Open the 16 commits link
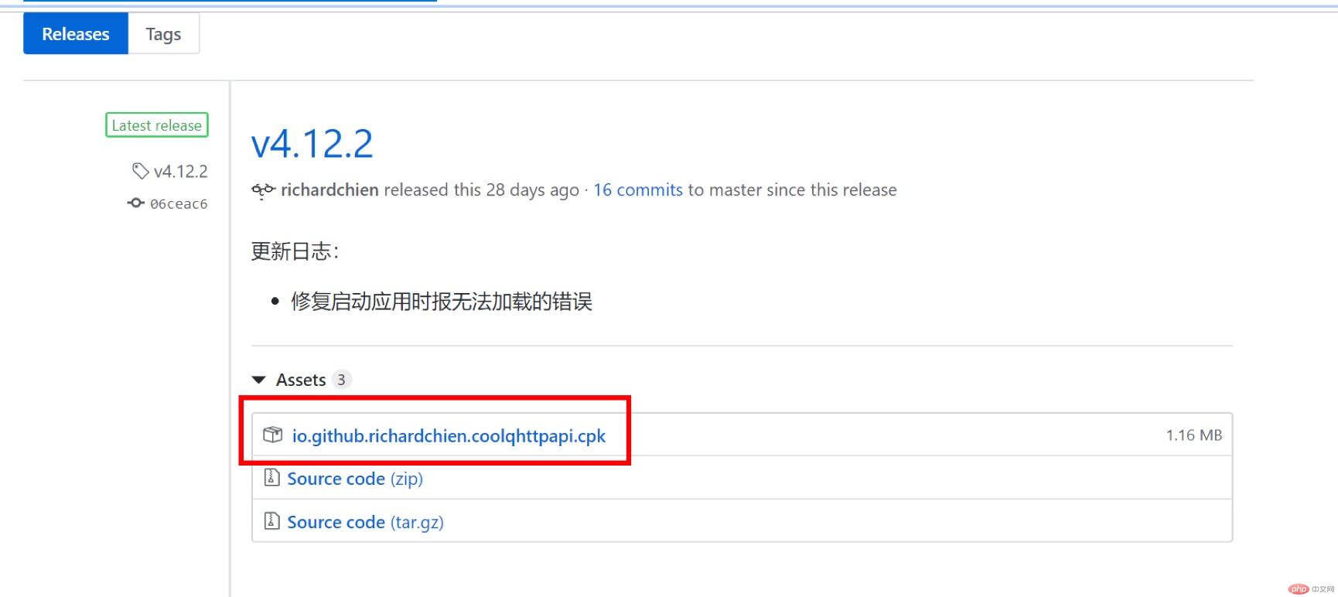 (x=638, y=190)
